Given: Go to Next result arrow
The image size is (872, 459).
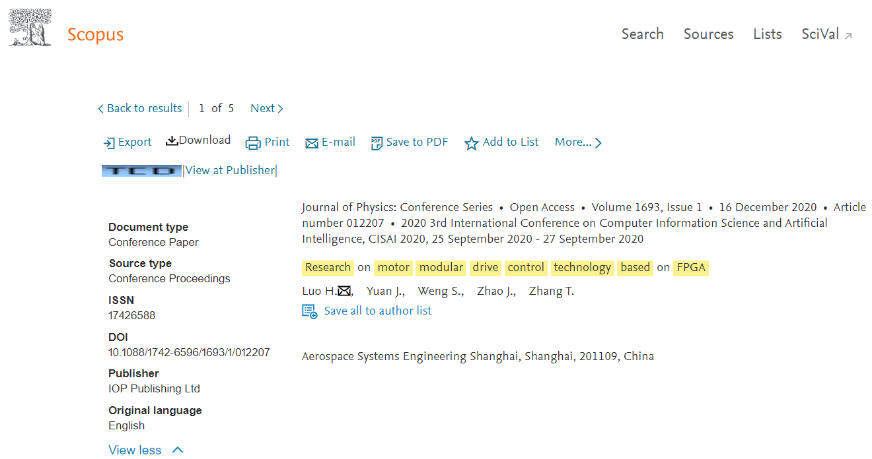Looking at the screenshot, I should tap(280, 109).
